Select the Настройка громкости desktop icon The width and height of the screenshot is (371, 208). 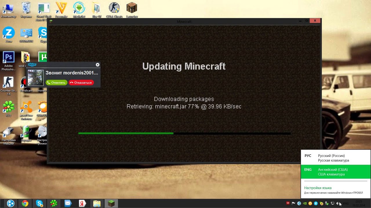[x=42, y=135]
